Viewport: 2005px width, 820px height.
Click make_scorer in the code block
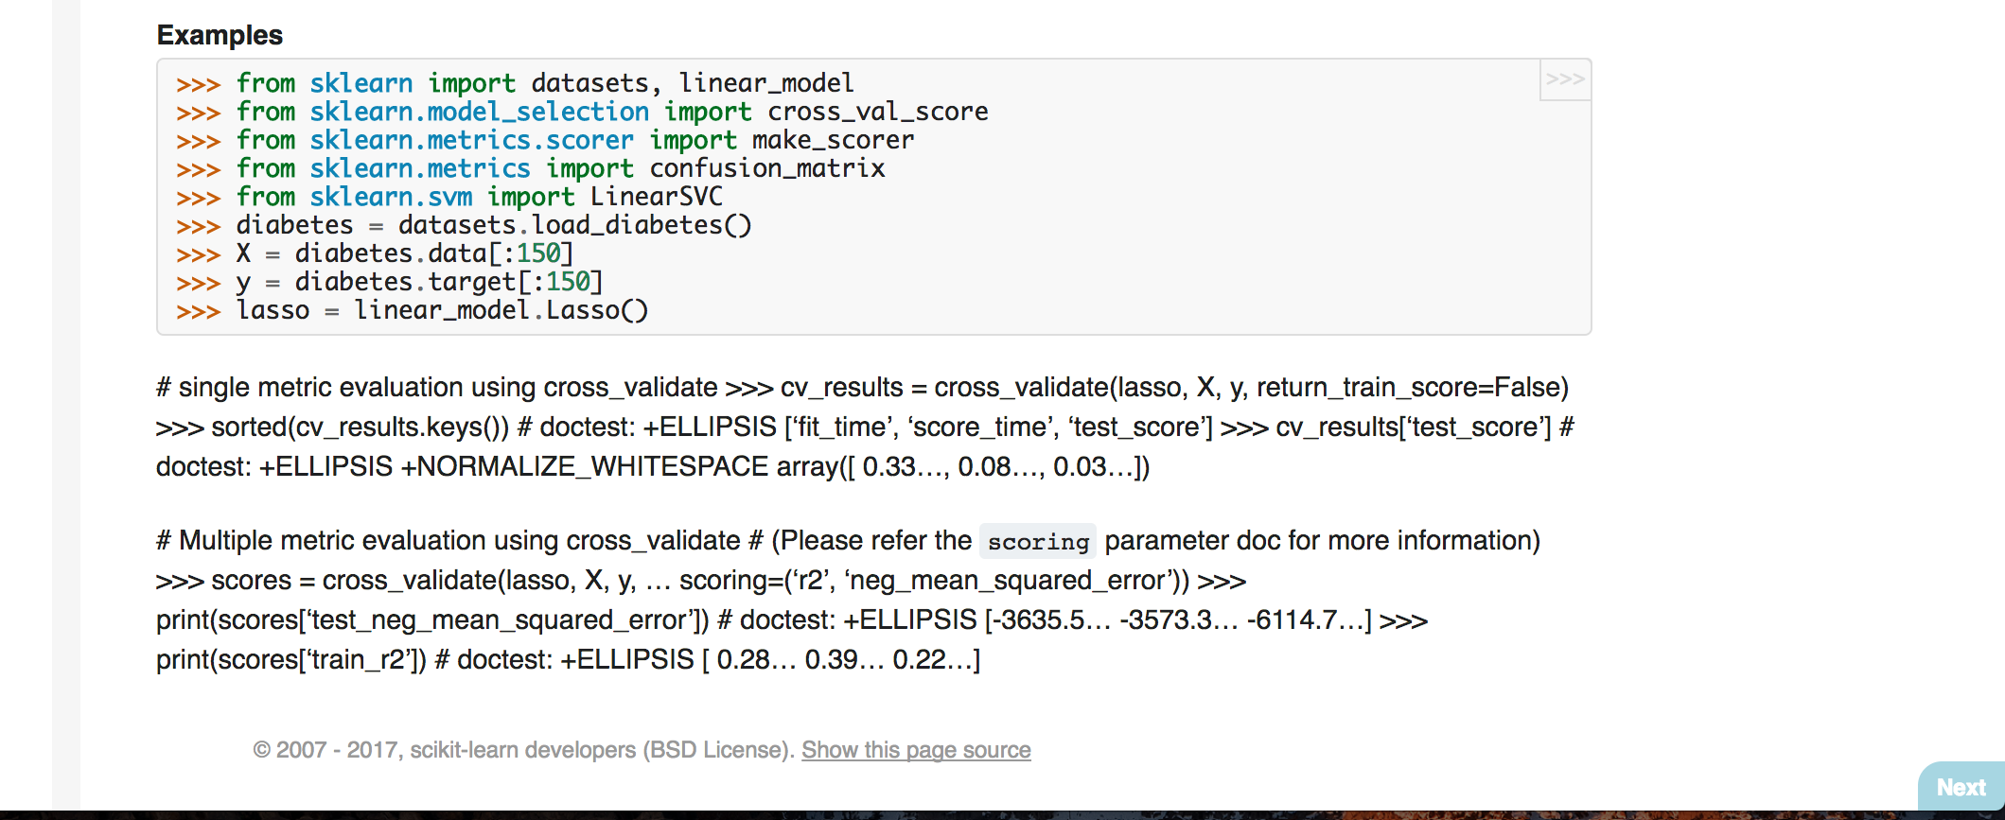tap(833, 140)
